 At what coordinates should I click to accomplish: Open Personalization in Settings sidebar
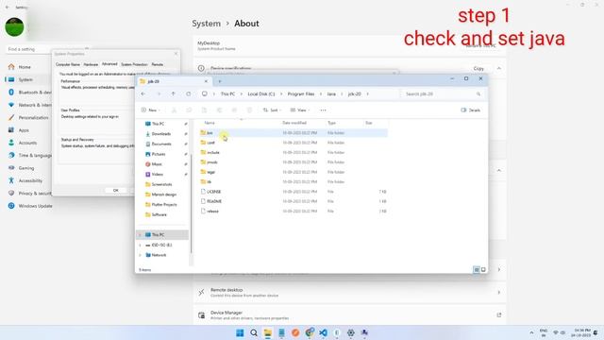pyautogui.click(x=34, y=117)
